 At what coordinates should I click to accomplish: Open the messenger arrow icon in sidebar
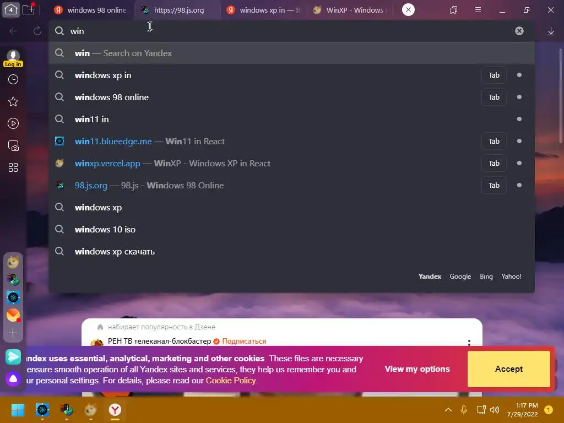click(x=13, y=357)
